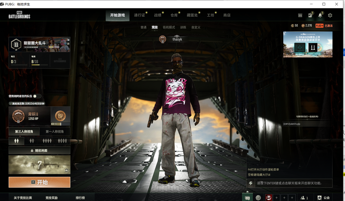Image resolution: width=345 pixels, height=201 pixels.
Task: Click the chat input field prompt
Action: click(x=293, y=183)
